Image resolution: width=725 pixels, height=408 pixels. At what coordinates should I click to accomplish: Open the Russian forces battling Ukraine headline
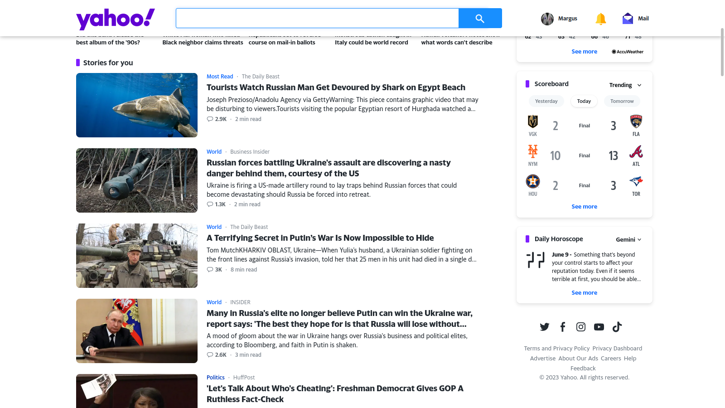click(x=329, y=168)
